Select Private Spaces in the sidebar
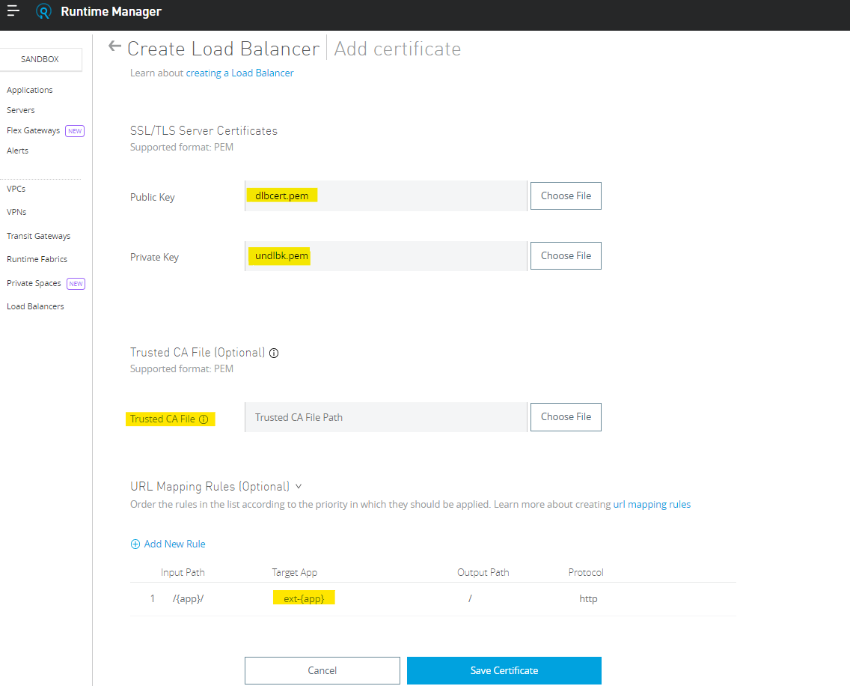 click(34, 283)
